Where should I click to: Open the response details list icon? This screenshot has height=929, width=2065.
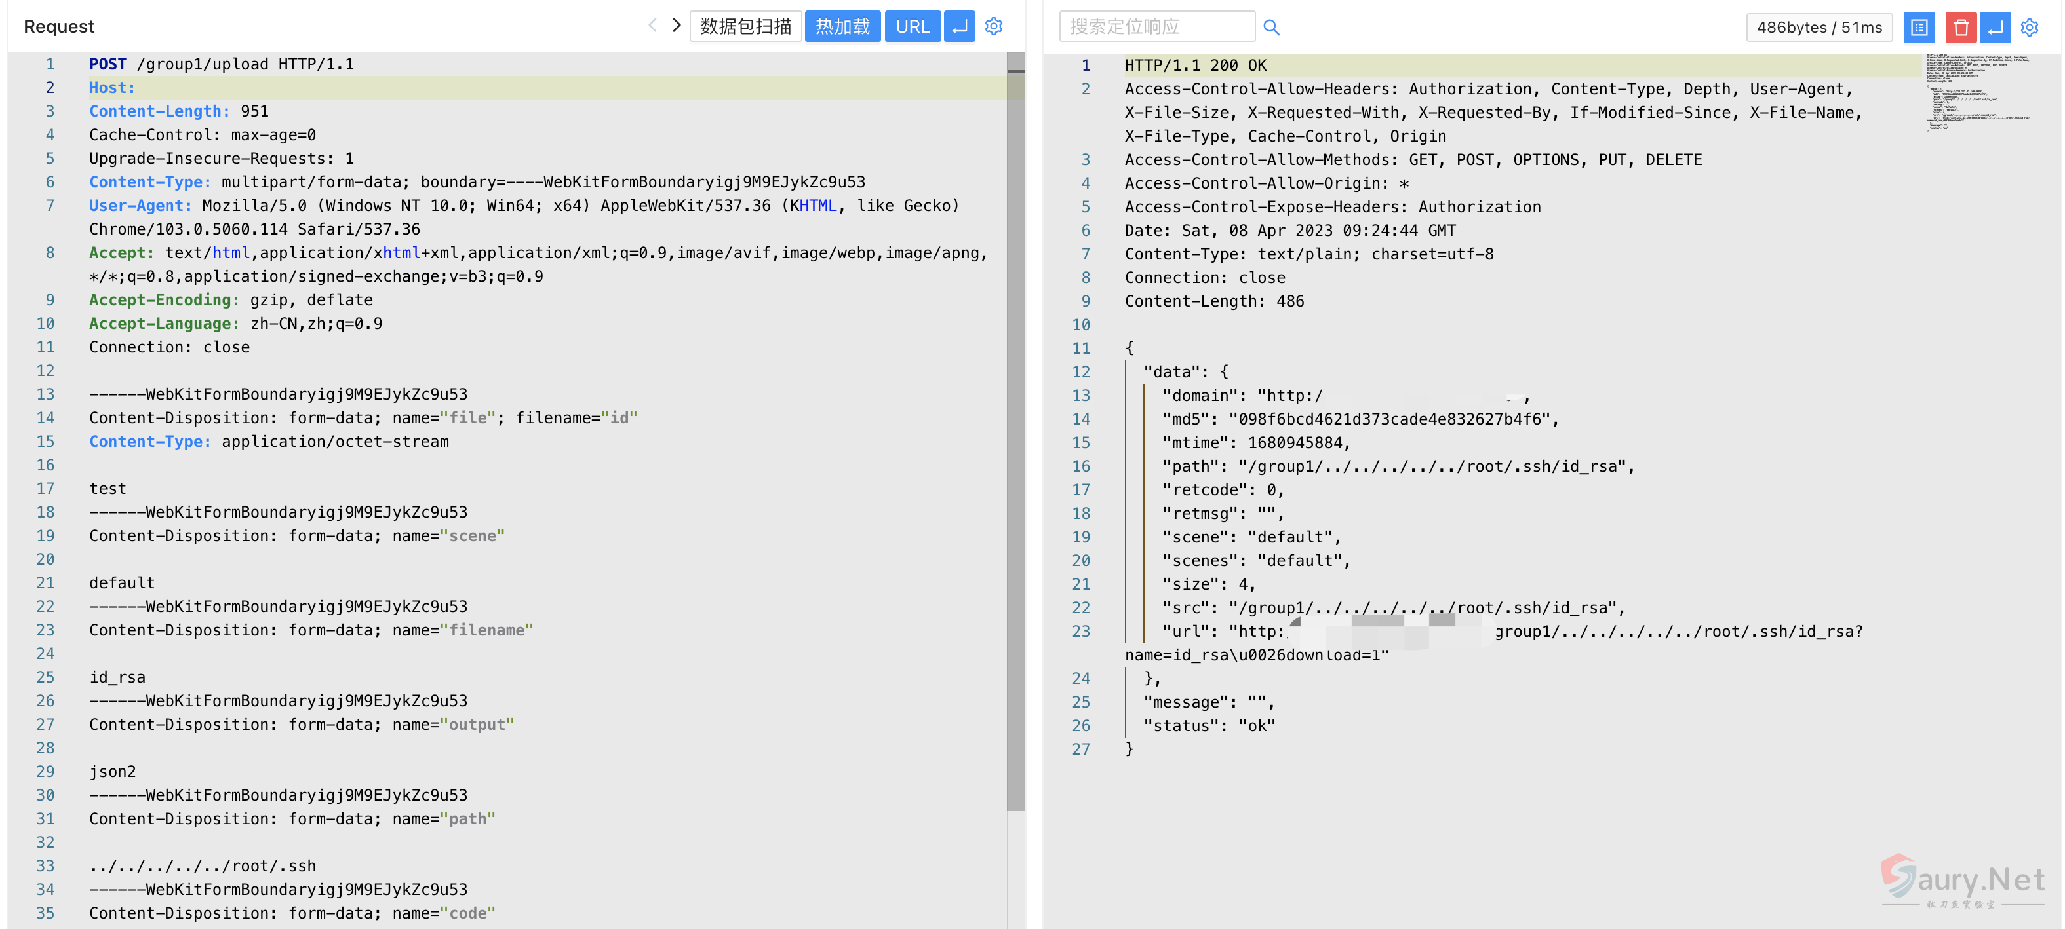click(x=1918, y=28)
